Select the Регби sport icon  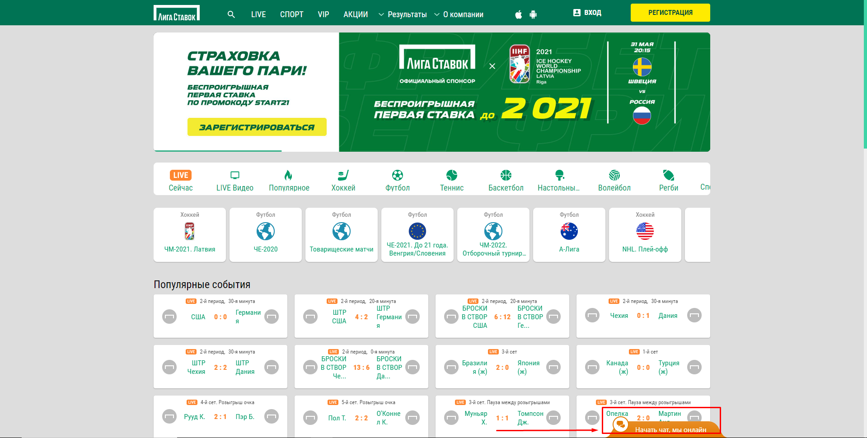[x=669, y=181]
